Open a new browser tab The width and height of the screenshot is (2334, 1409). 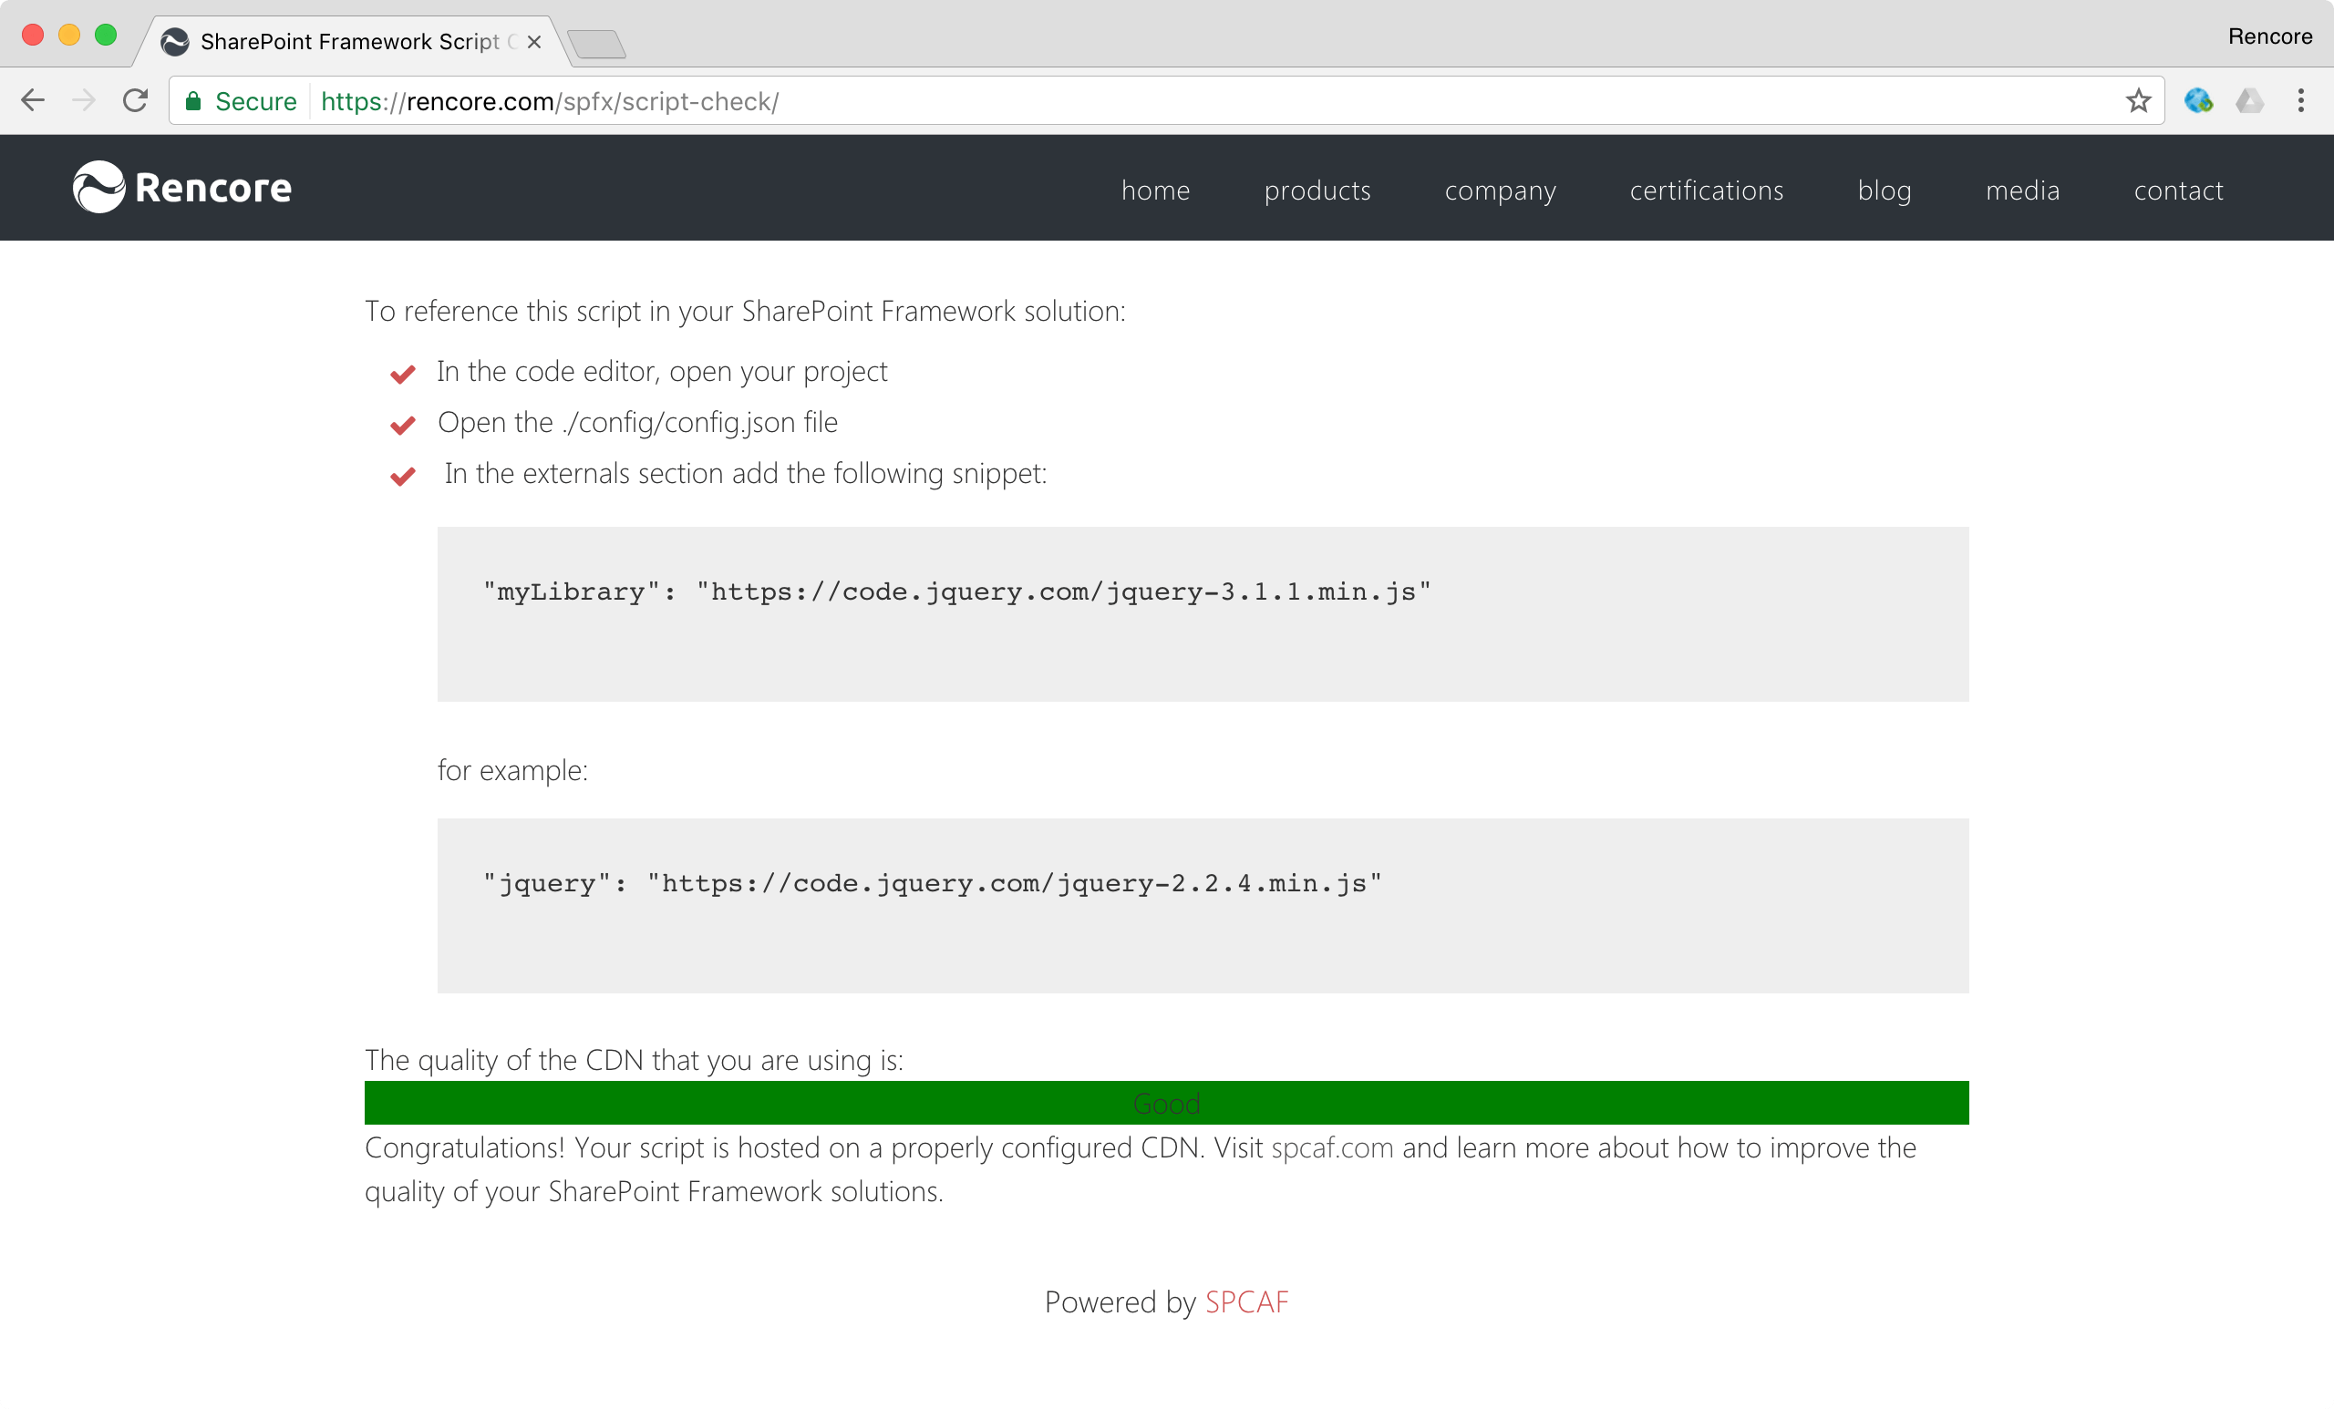pyautogui.click(x=596, y=44)
